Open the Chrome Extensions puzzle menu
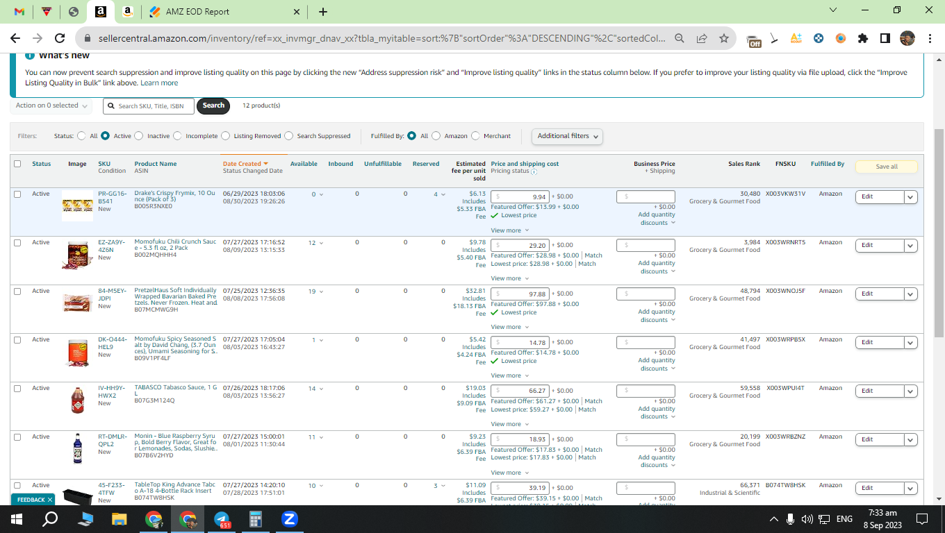The width and height of the screenshot is (945, 533). (863, 39)
